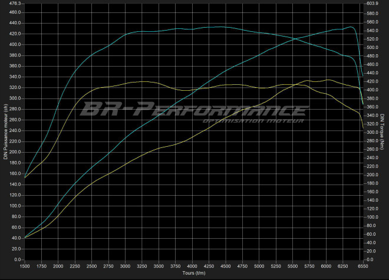Select the 3000 tick on the RPM axis

(x=125, y=266)
